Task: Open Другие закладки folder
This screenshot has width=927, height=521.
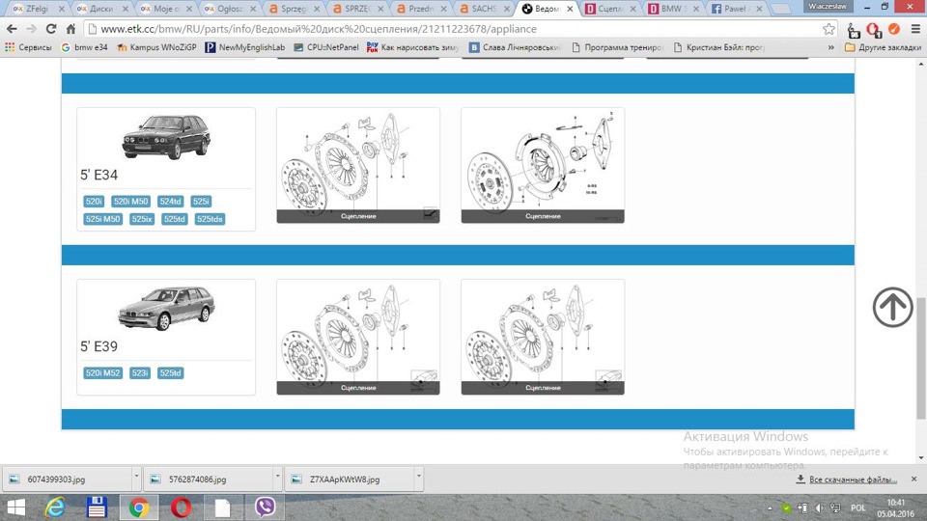Action: pos(883,47)
